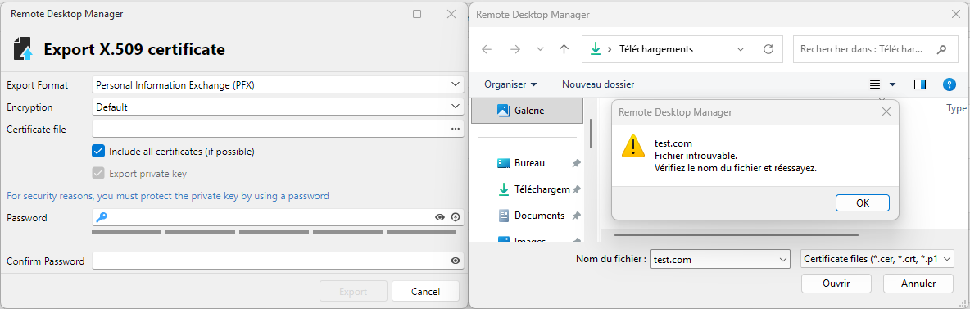Image resolution: width=970 pixels, height=309 pixels.
Task: Open recent locations chevron in file dialog
Action: pyautogui.click(x=540, y=49)
